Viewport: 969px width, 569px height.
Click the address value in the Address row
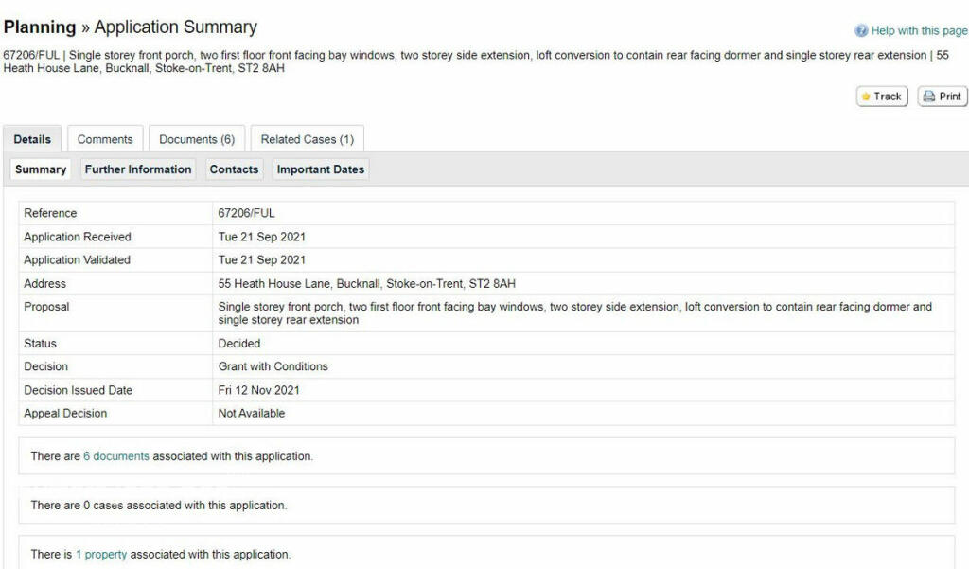(x=366, y=284)
